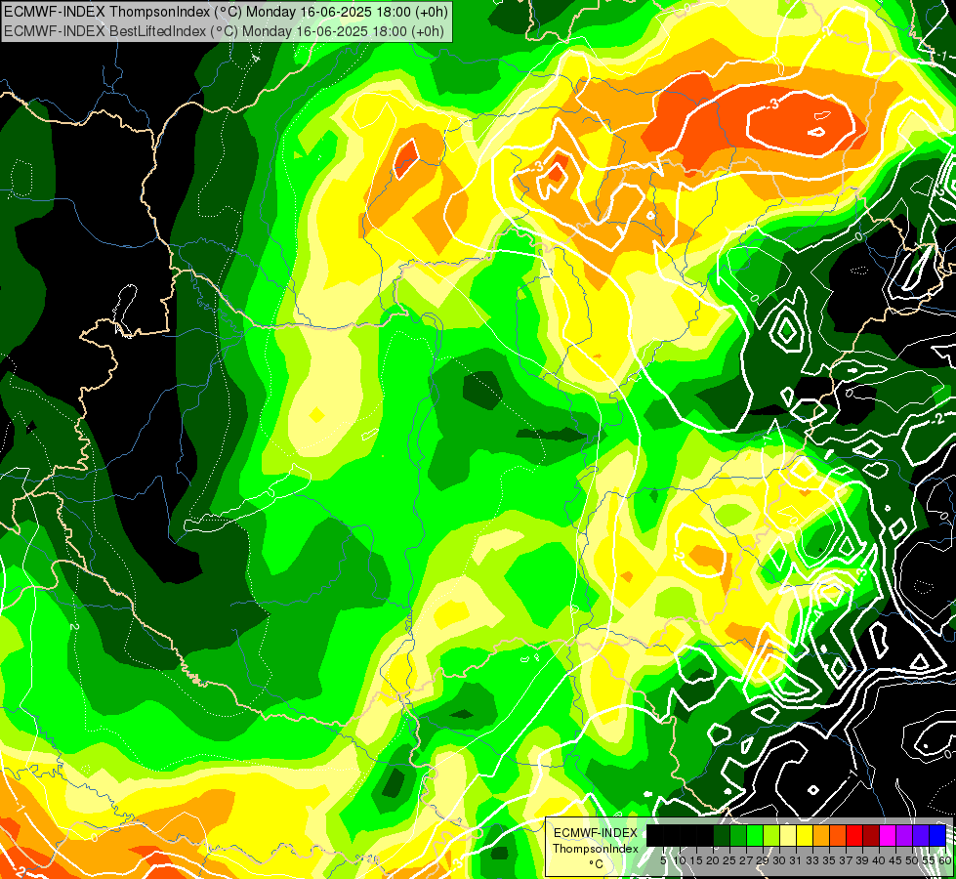Select the purple legend swatch

point(903,835)
